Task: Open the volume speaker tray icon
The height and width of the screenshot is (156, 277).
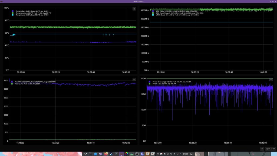Action: point(171,154)
